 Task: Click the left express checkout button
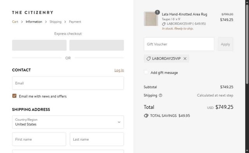point(39,45)
